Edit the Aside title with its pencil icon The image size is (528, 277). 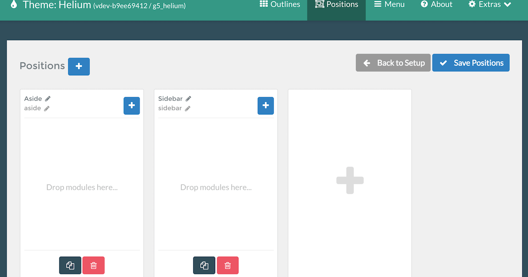click(48, 99)
